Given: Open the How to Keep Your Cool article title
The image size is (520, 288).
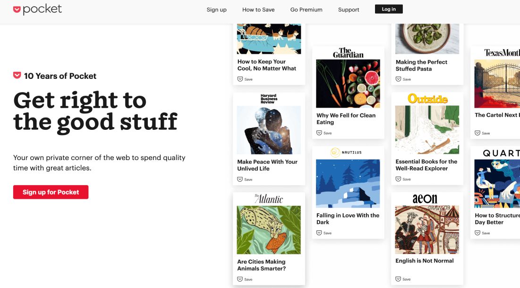Looking at the screenshot, I should (x=267, y=65).
